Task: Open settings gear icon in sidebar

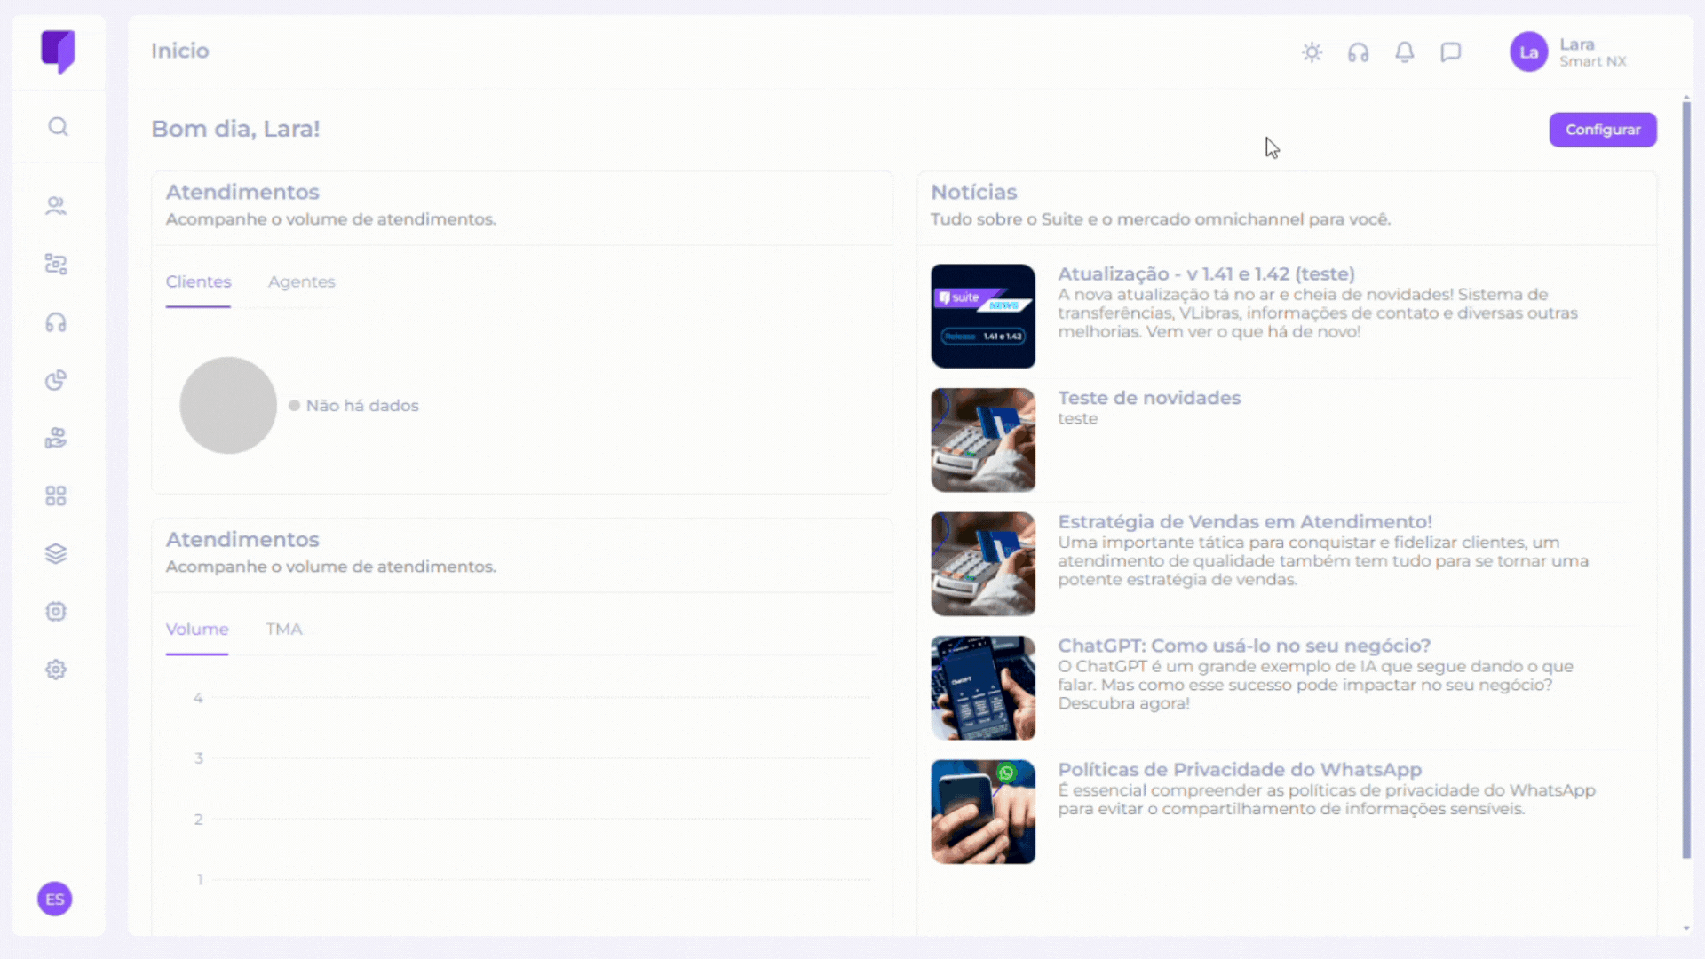Action: tap(56, 670)
